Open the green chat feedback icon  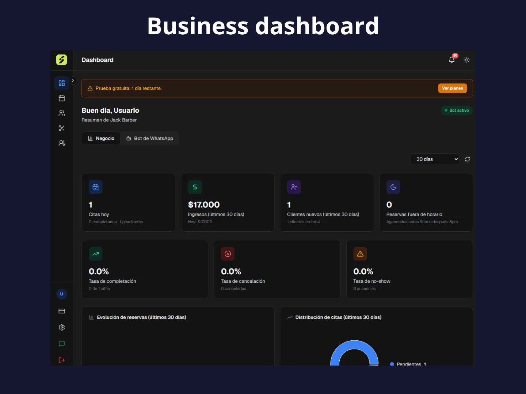(62, 344)
